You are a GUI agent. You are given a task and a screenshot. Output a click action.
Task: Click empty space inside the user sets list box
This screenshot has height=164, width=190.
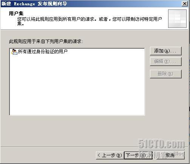[77, 86]
